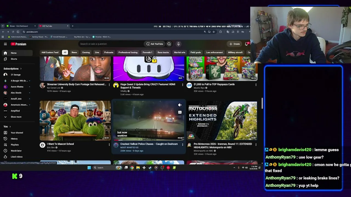The width and height of the screenshot is (351, 197).
Task: Click the YouTube page vertical scrollbar
Action: [x=262, y=103]
